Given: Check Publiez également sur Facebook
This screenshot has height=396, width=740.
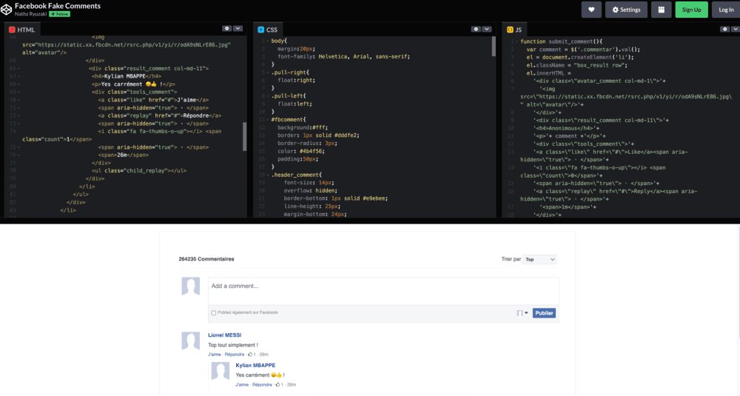Looking at the screenshot, I should [214, 312].
